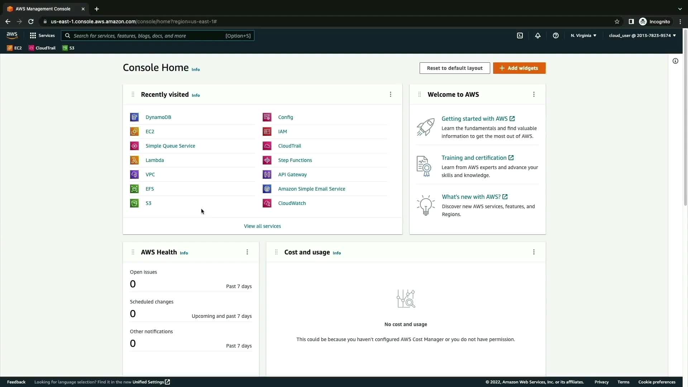Expand the cloud_user account dropdown
688x387 pixels.
[642, 35]
